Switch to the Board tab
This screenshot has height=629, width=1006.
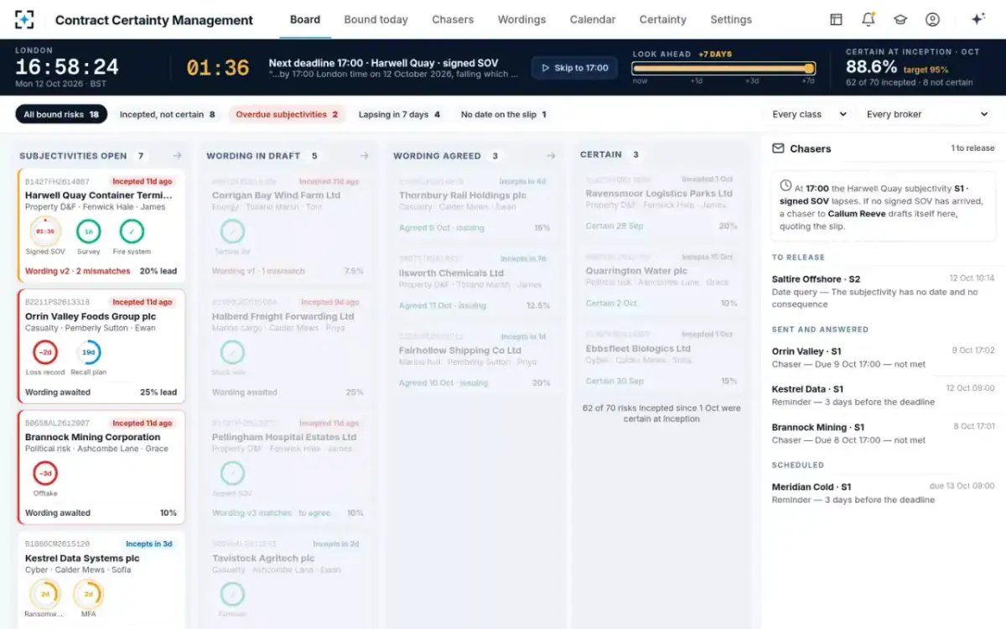pyautogui.click(x=305, y=19)
